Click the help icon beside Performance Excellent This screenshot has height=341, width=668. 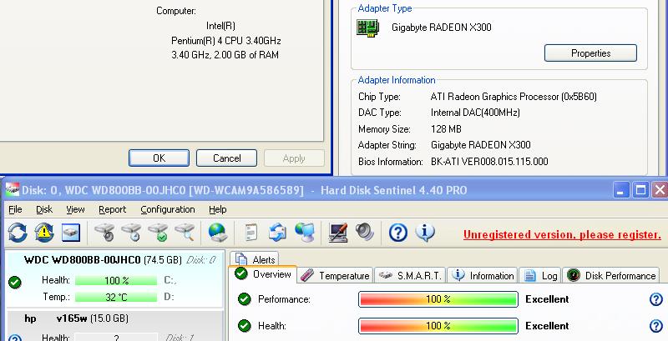656,299
